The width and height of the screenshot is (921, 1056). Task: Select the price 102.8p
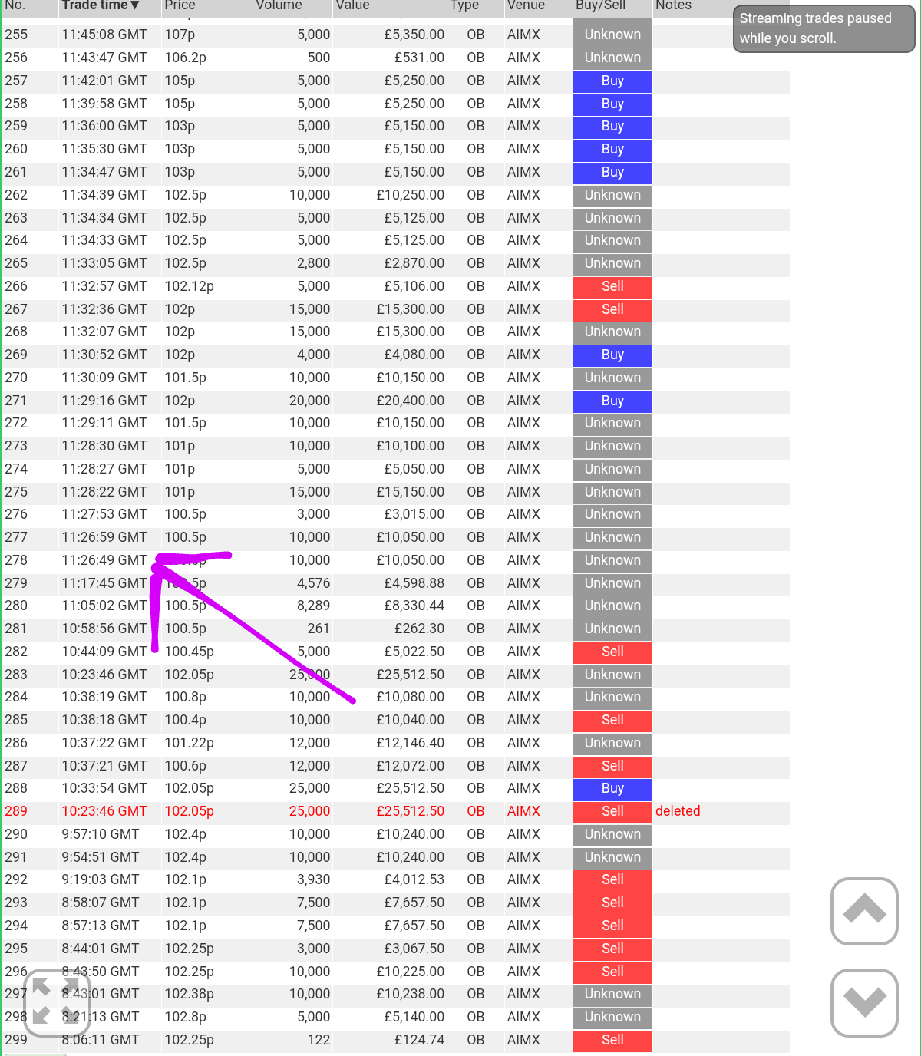pyautogui.click(x=185, y=1017)
